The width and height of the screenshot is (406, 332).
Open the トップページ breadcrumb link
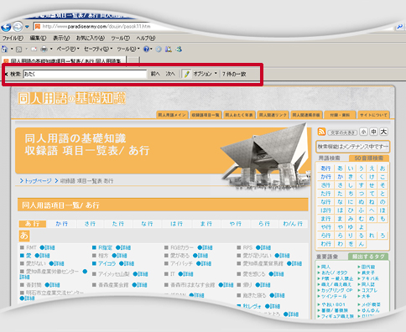click(38, 181)
